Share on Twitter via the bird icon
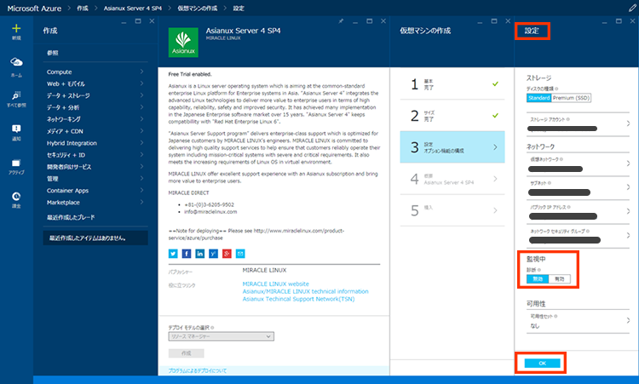The image size is (639, 384). (172, 254)
